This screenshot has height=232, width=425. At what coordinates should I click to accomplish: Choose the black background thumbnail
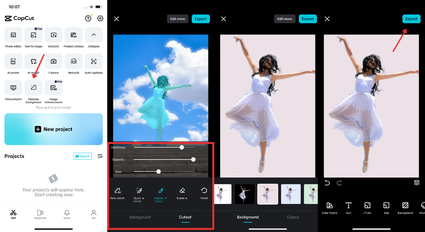click(x=245, y=194)
